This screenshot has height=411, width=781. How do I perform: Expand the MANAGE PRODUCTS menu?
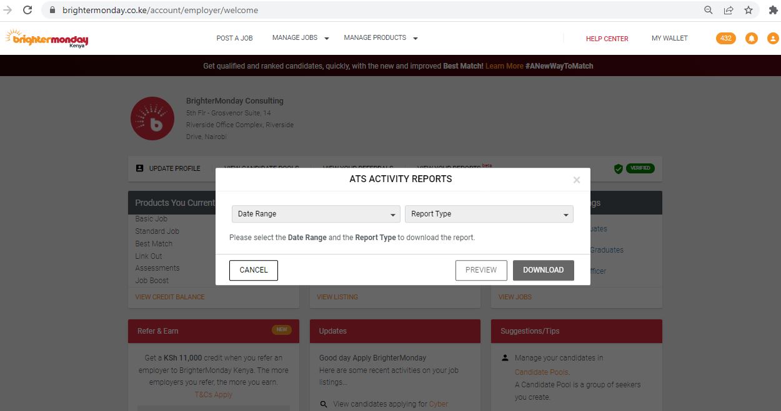(381, 38)
